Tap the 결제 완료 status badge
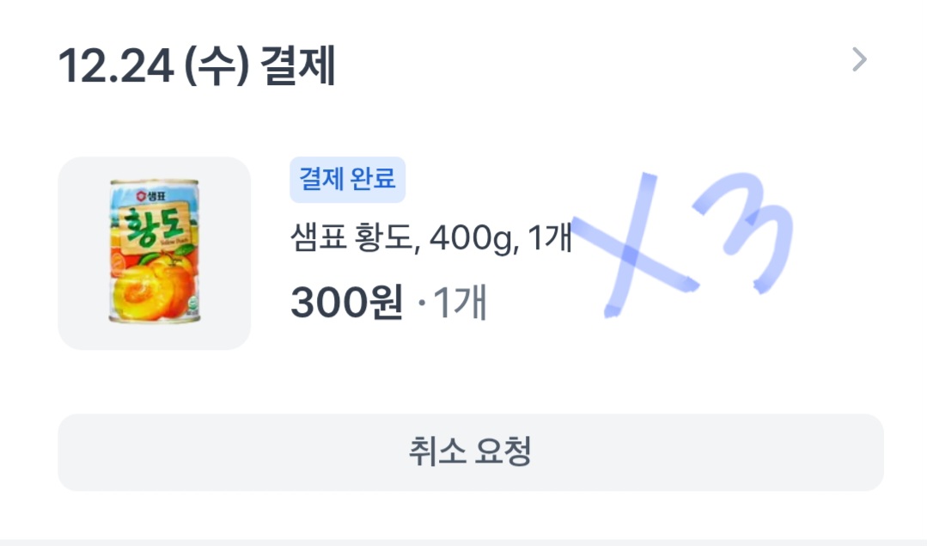 pos(347,179)
